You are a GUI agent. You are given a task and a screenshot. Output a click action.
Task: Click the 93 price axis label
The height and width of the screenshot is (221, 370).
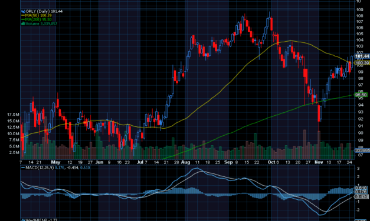point(361,112)
